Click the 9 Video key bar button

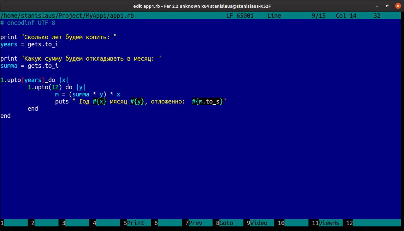tap(260, 223)
